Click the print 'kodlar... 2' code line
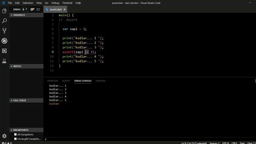The image size is (256, 144). pyautogui.click(x=83, y=43)
